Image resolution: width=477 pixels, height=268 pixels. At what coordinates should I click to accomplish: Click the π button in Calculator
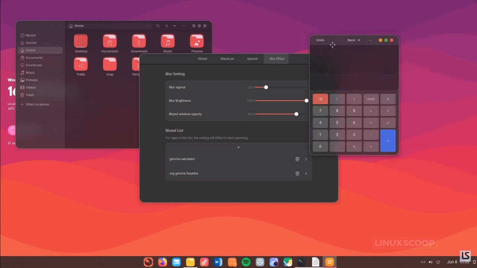(x=388, y=99)
